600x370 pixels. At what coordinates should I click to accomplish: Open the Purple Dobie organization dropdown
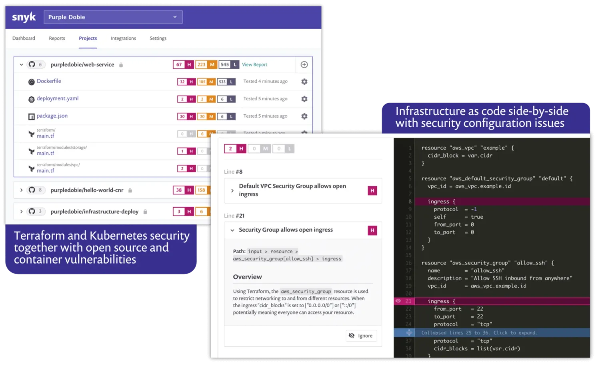pos(113,17)
